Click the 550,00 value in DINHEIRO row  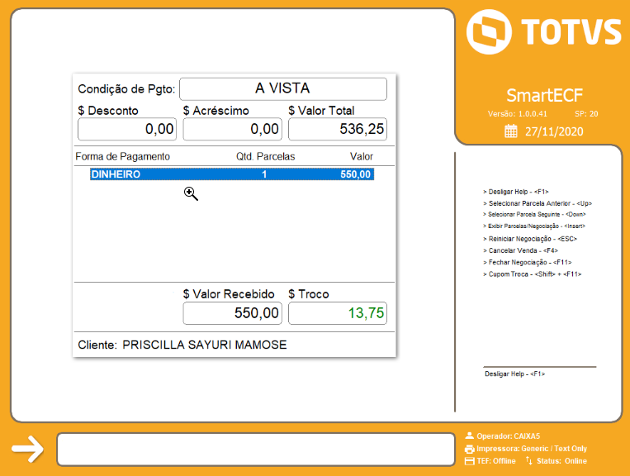355,174
